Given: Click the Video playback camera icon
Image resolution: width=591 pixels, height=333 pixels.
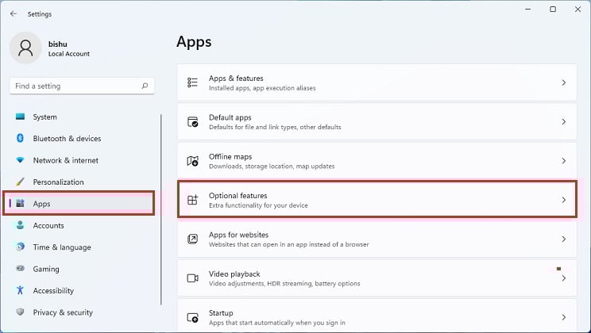Looking at the screenshot, I should [192, 278].
